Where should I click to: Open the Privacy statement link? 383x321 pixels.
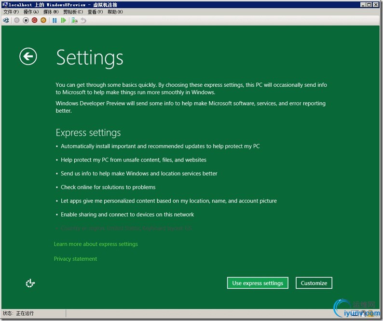(75, 259)
